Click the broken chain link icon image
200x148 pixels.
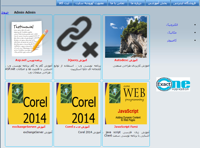coord(77,37)
